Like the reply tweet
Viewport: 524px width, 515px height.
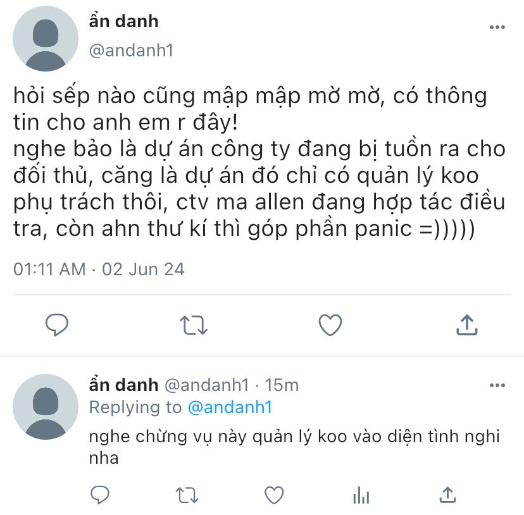click(x=274, y=495)
